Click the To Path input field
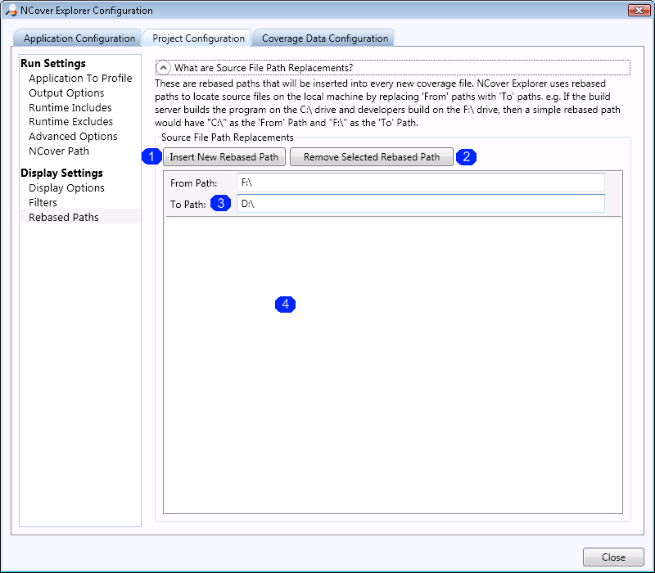655x573 pixels. tap(421, 203)
